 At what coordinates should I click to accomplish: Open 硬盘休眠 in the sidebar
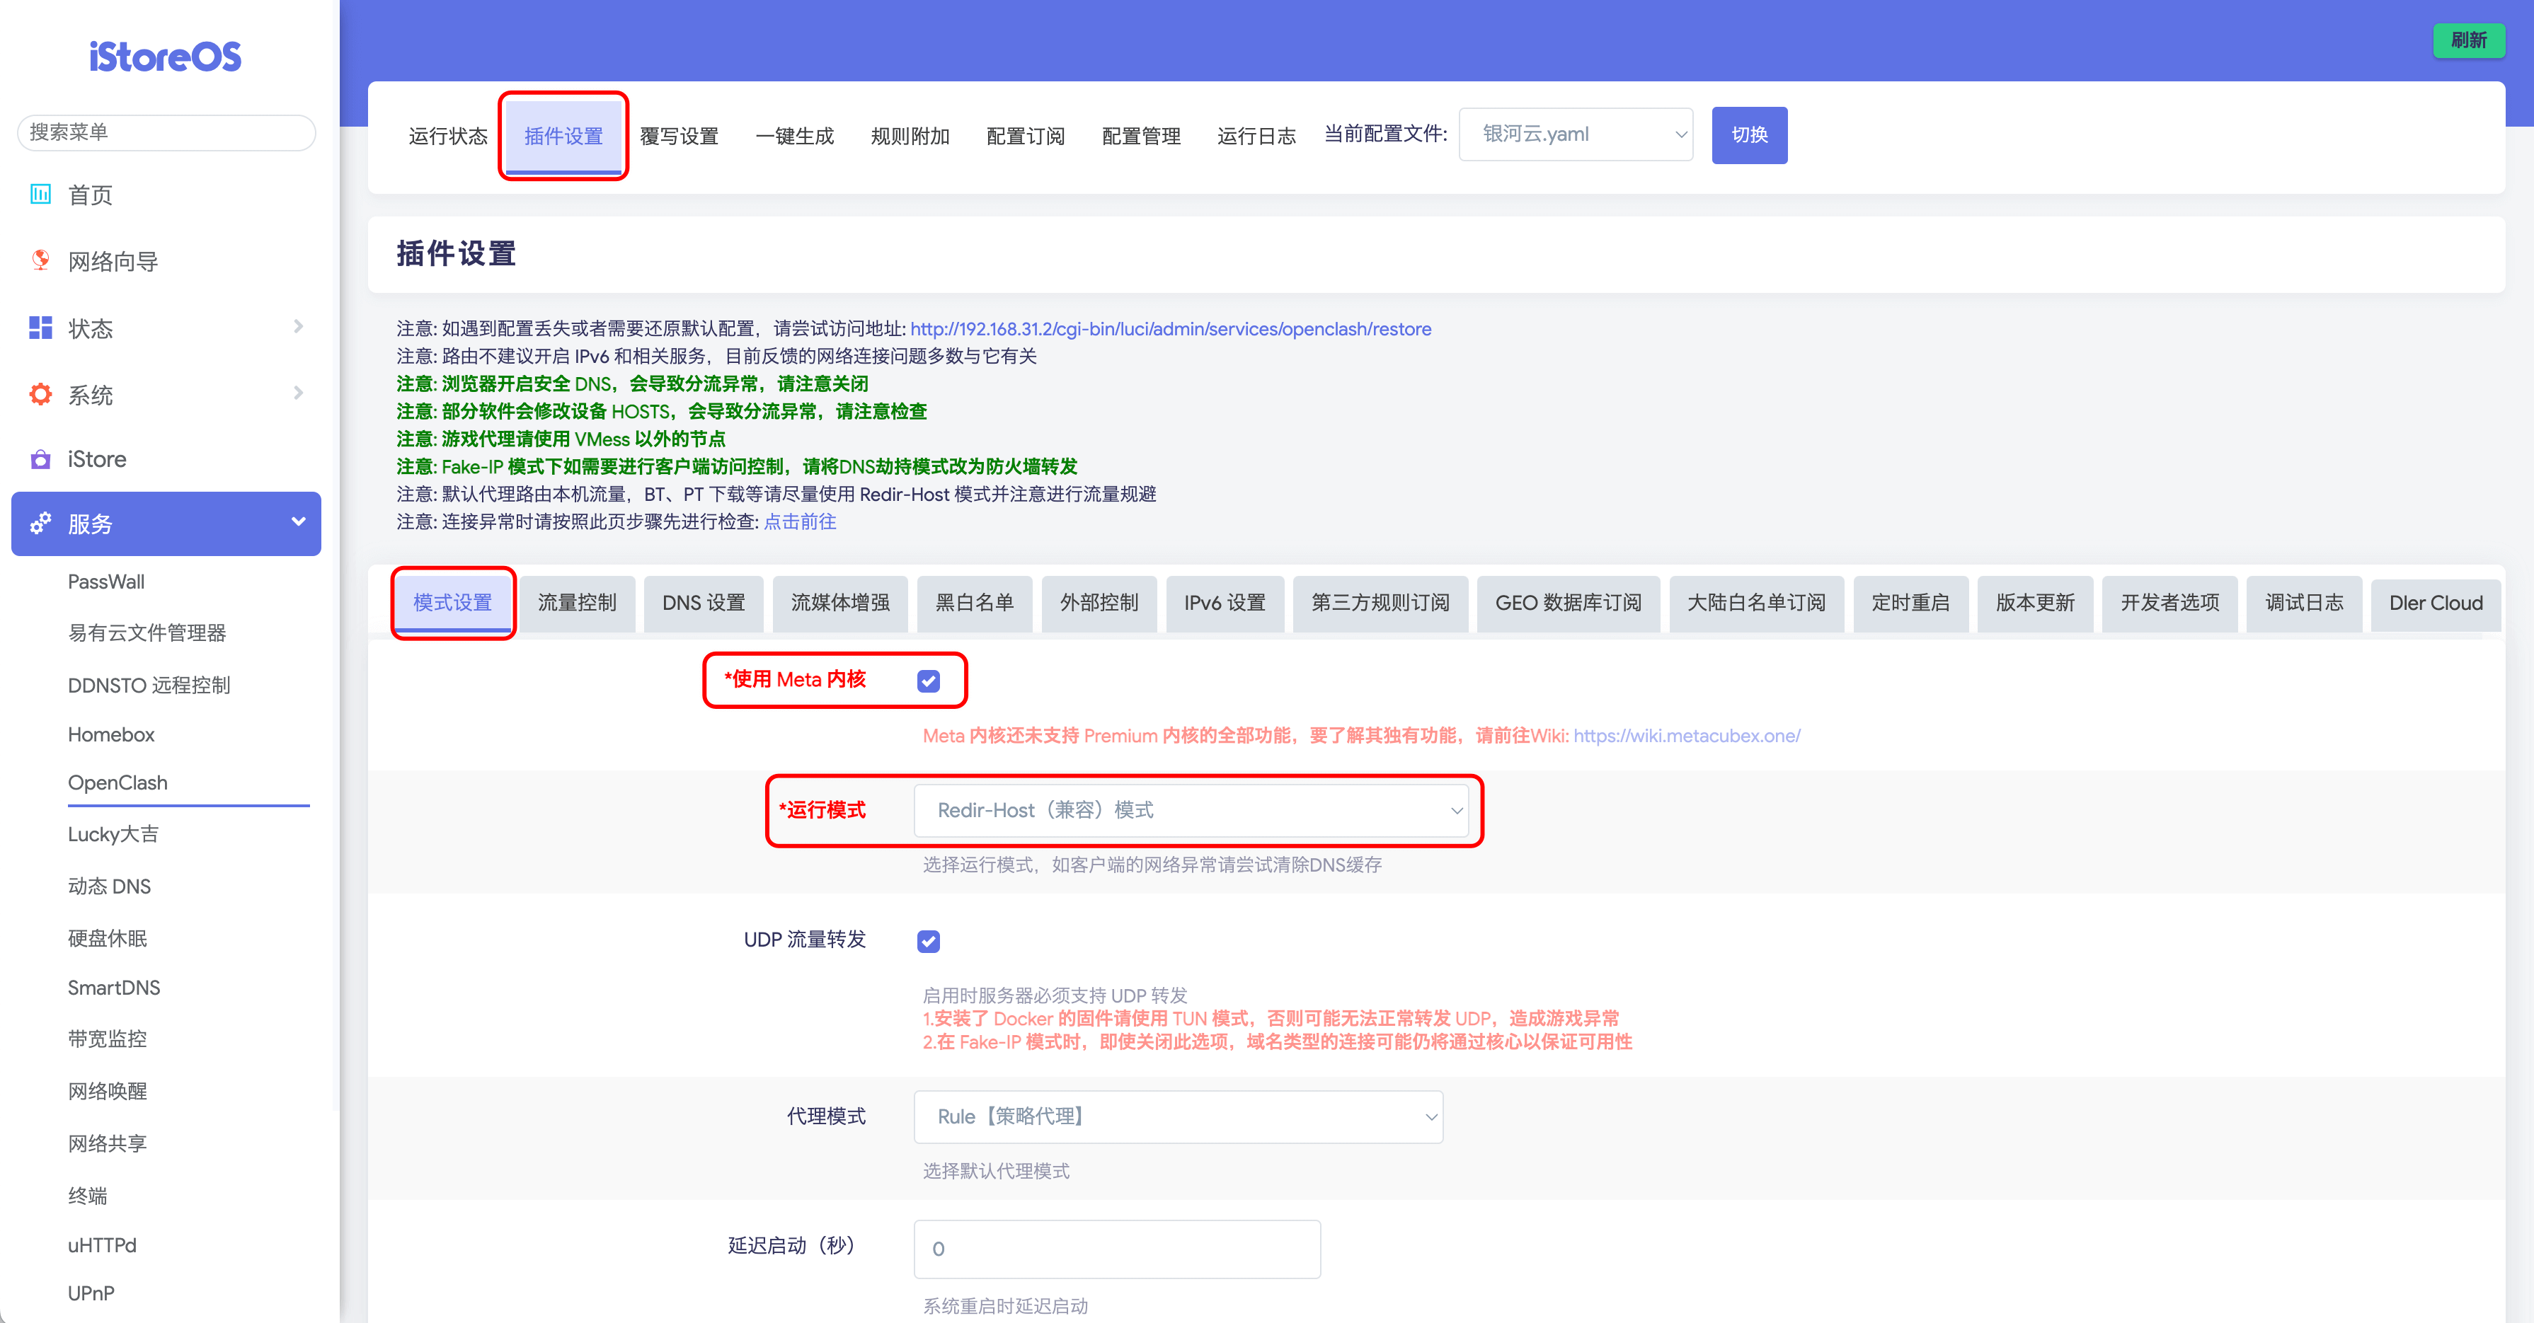pos(107,939)
